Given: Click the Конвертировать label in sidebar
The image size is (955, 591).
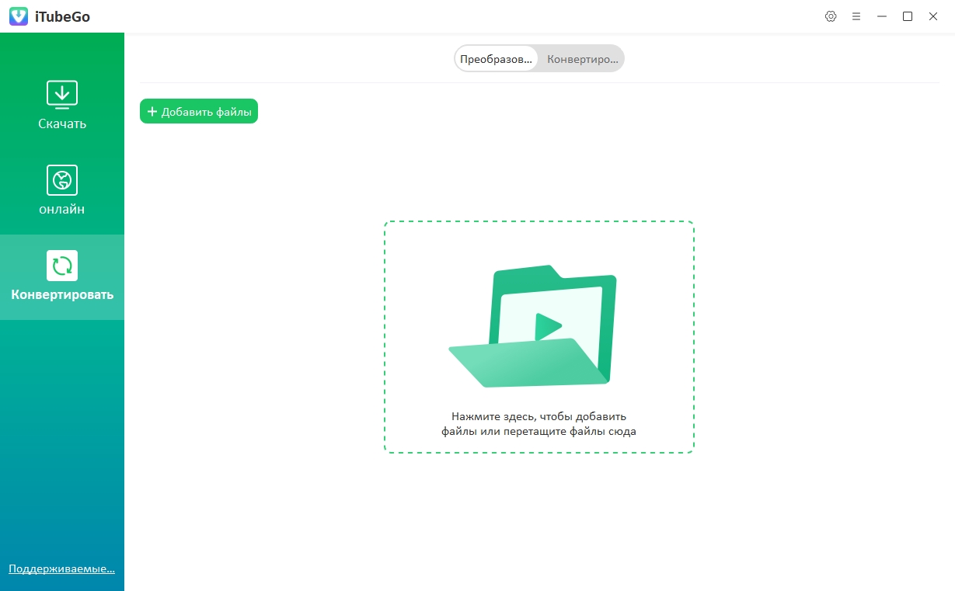Looking at the screenshot, I should point(62,295).
